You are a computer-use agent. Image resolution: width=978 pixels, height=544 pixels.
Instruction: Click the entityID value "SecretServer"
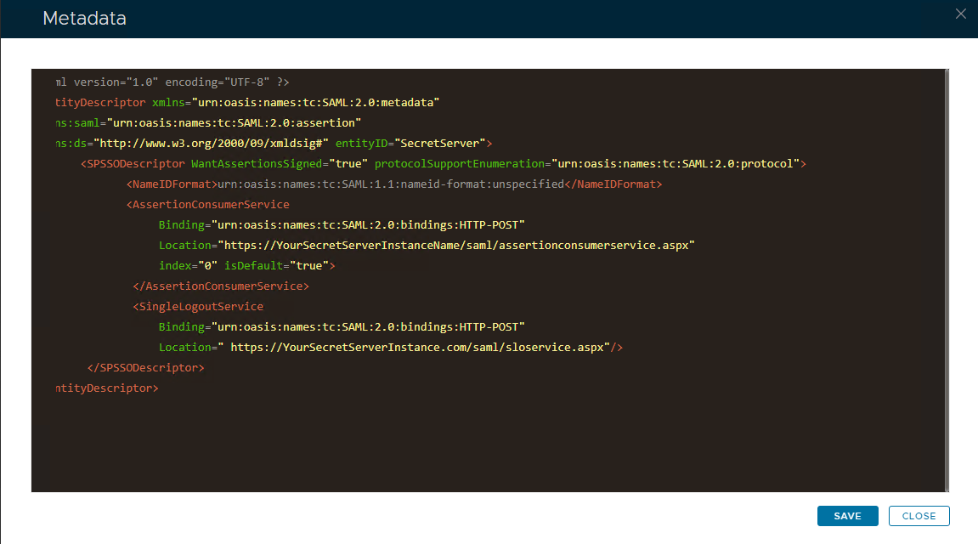click(x=440, y=144)
